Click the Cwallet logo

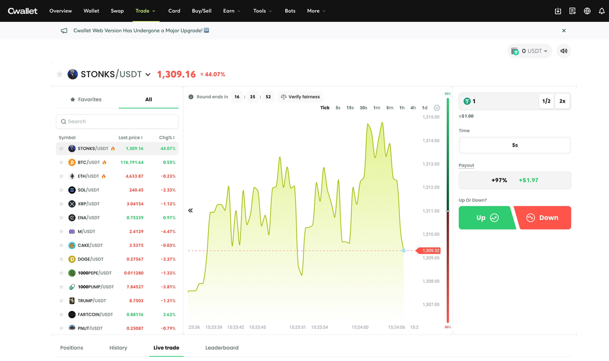pyautogui.click(x=23, y=11)
